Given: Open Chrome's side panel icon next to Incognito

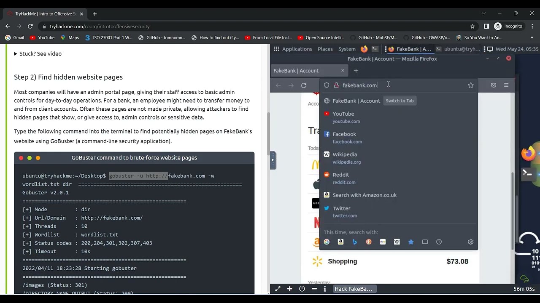Looking at the screenshot, I should coord(486,26).
